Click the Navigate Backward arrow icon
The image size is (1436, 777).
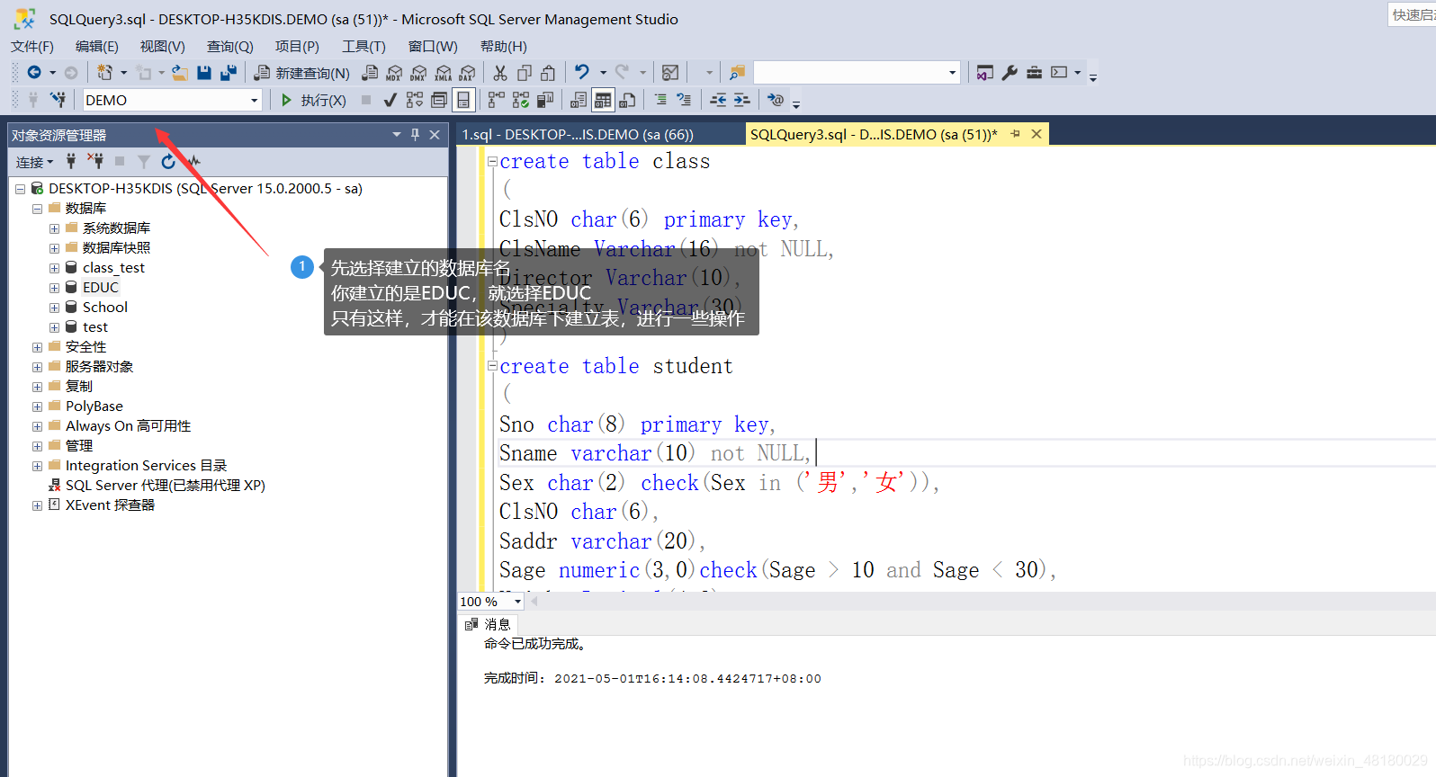coord(34,73)
